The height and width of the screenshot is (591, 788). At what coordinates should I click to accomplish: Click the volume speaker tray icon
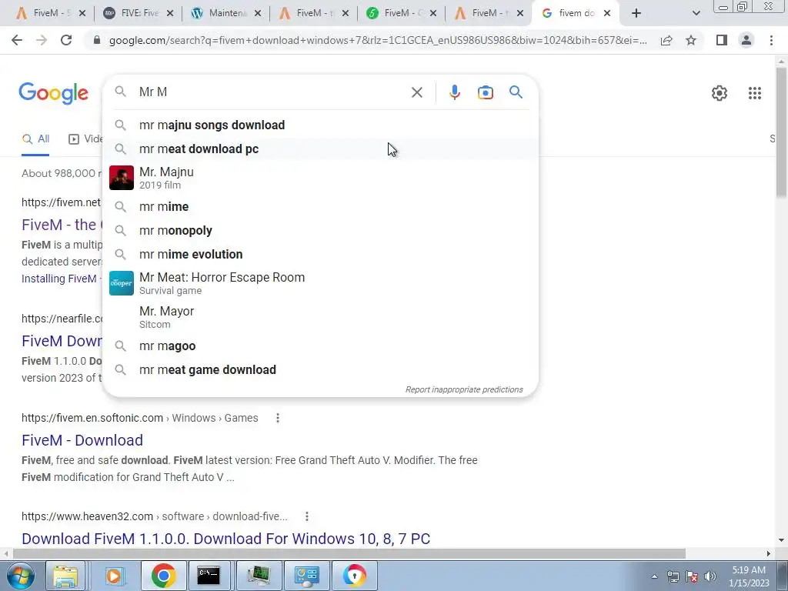[710, 576]
